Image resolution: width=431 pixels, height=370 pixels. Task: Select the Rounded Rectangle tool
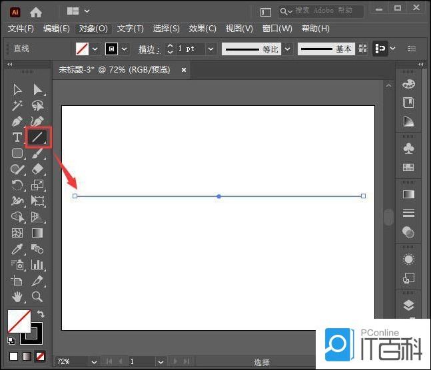17,153
